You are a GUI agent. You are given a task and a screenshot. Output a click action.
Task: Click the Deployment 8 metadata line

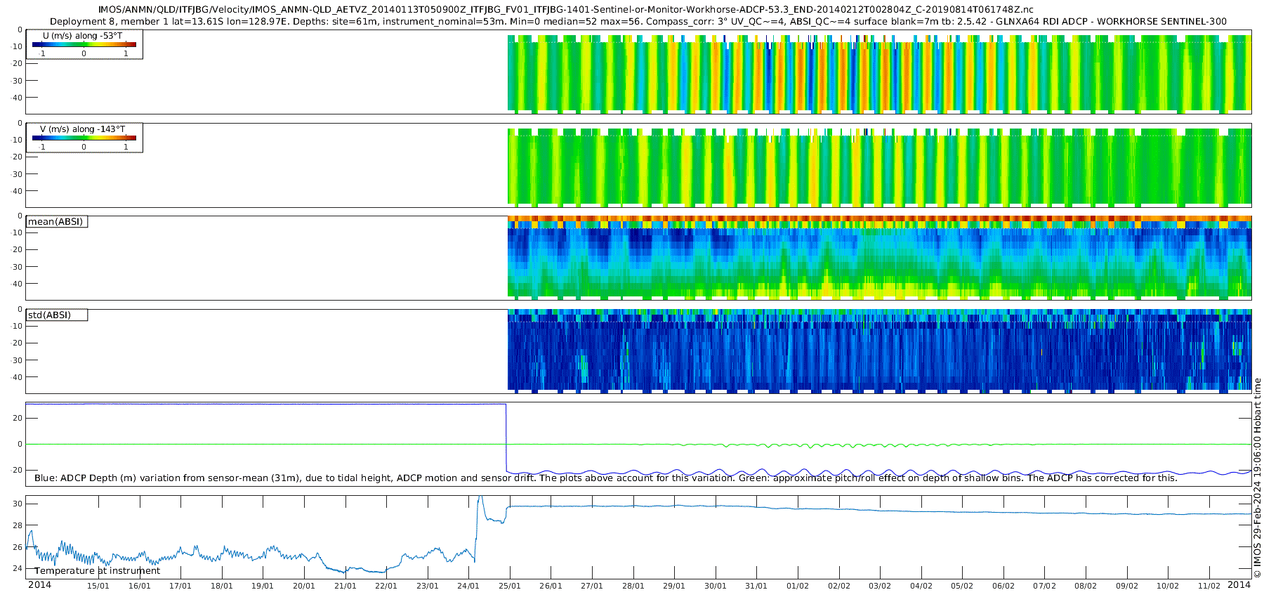638,22
